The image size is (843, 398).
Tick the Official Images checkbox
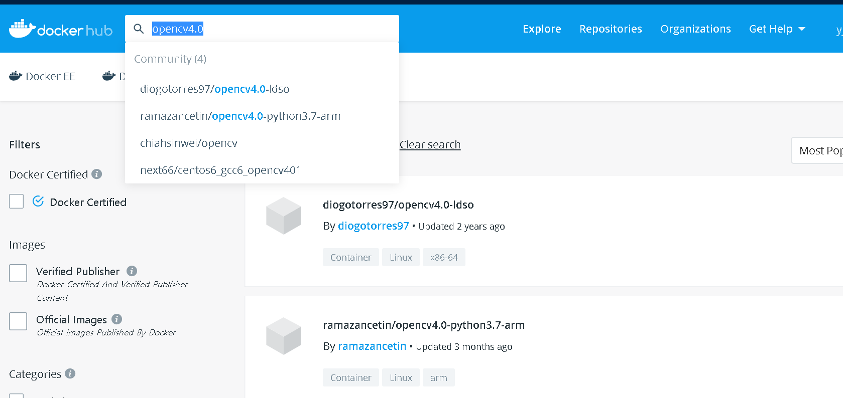pos(18,321)
